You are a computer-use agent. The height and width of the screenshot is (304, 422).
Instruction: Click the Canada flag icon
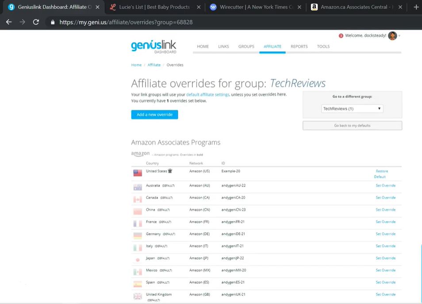pos(138,200)
